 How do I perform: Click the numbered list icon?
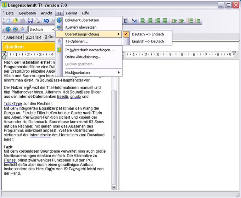point(198,21)
